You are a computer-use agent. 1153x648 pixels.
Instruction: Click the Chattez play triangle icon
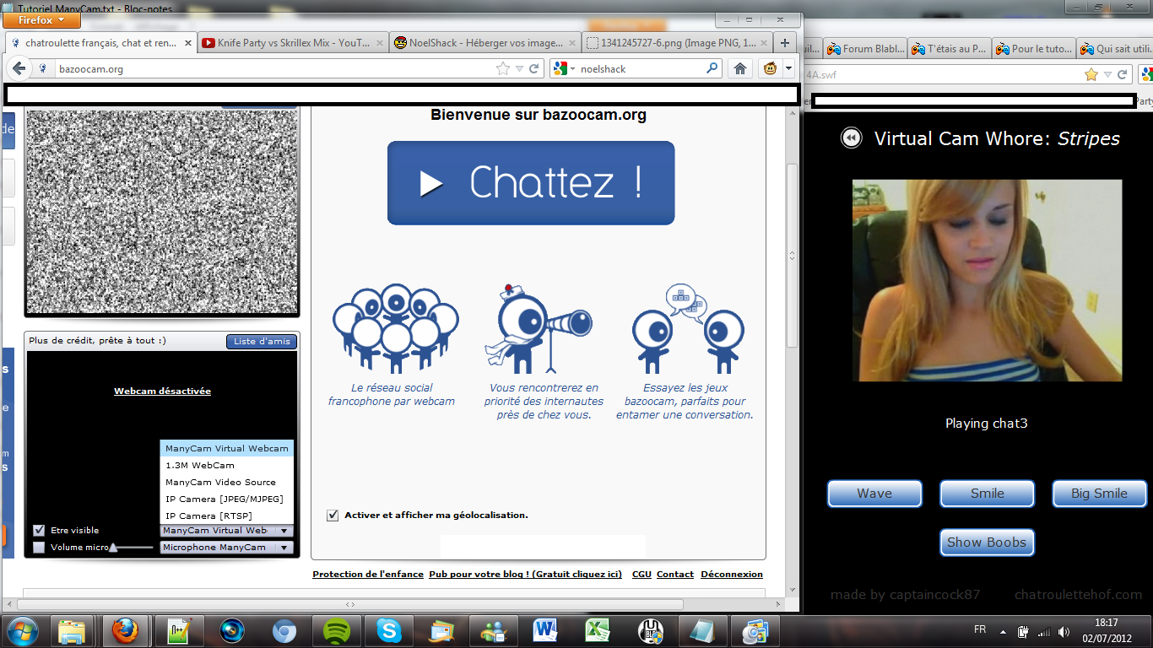431,183
